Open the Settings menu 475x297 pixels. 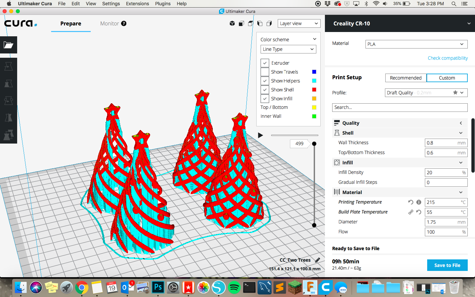(x=111, y=4)
